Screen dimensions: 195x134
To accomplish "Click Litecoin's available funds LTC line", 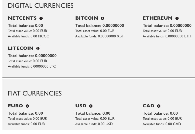I will pyautogui.click(x=32, y=66).
